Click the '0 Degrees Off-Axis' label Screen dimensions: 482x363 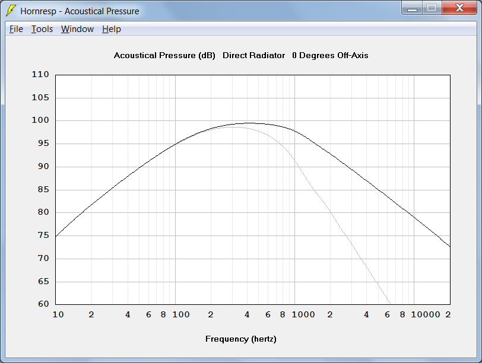coord(330,55)
